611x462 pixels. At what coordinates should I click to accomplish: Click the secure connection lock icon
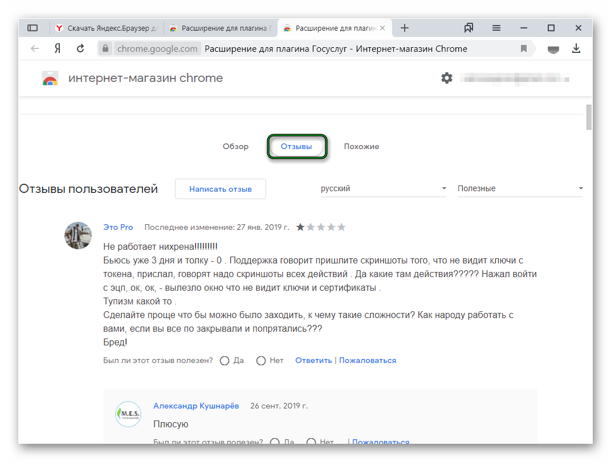pos(105,48)
